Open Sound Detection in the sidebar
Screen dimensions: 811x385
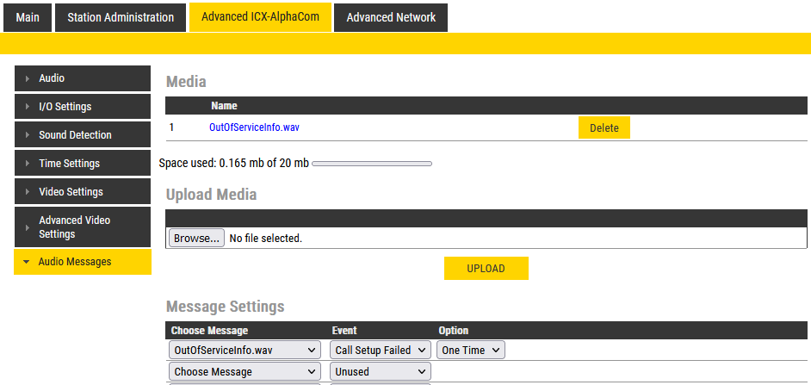(x=83, y=135)
